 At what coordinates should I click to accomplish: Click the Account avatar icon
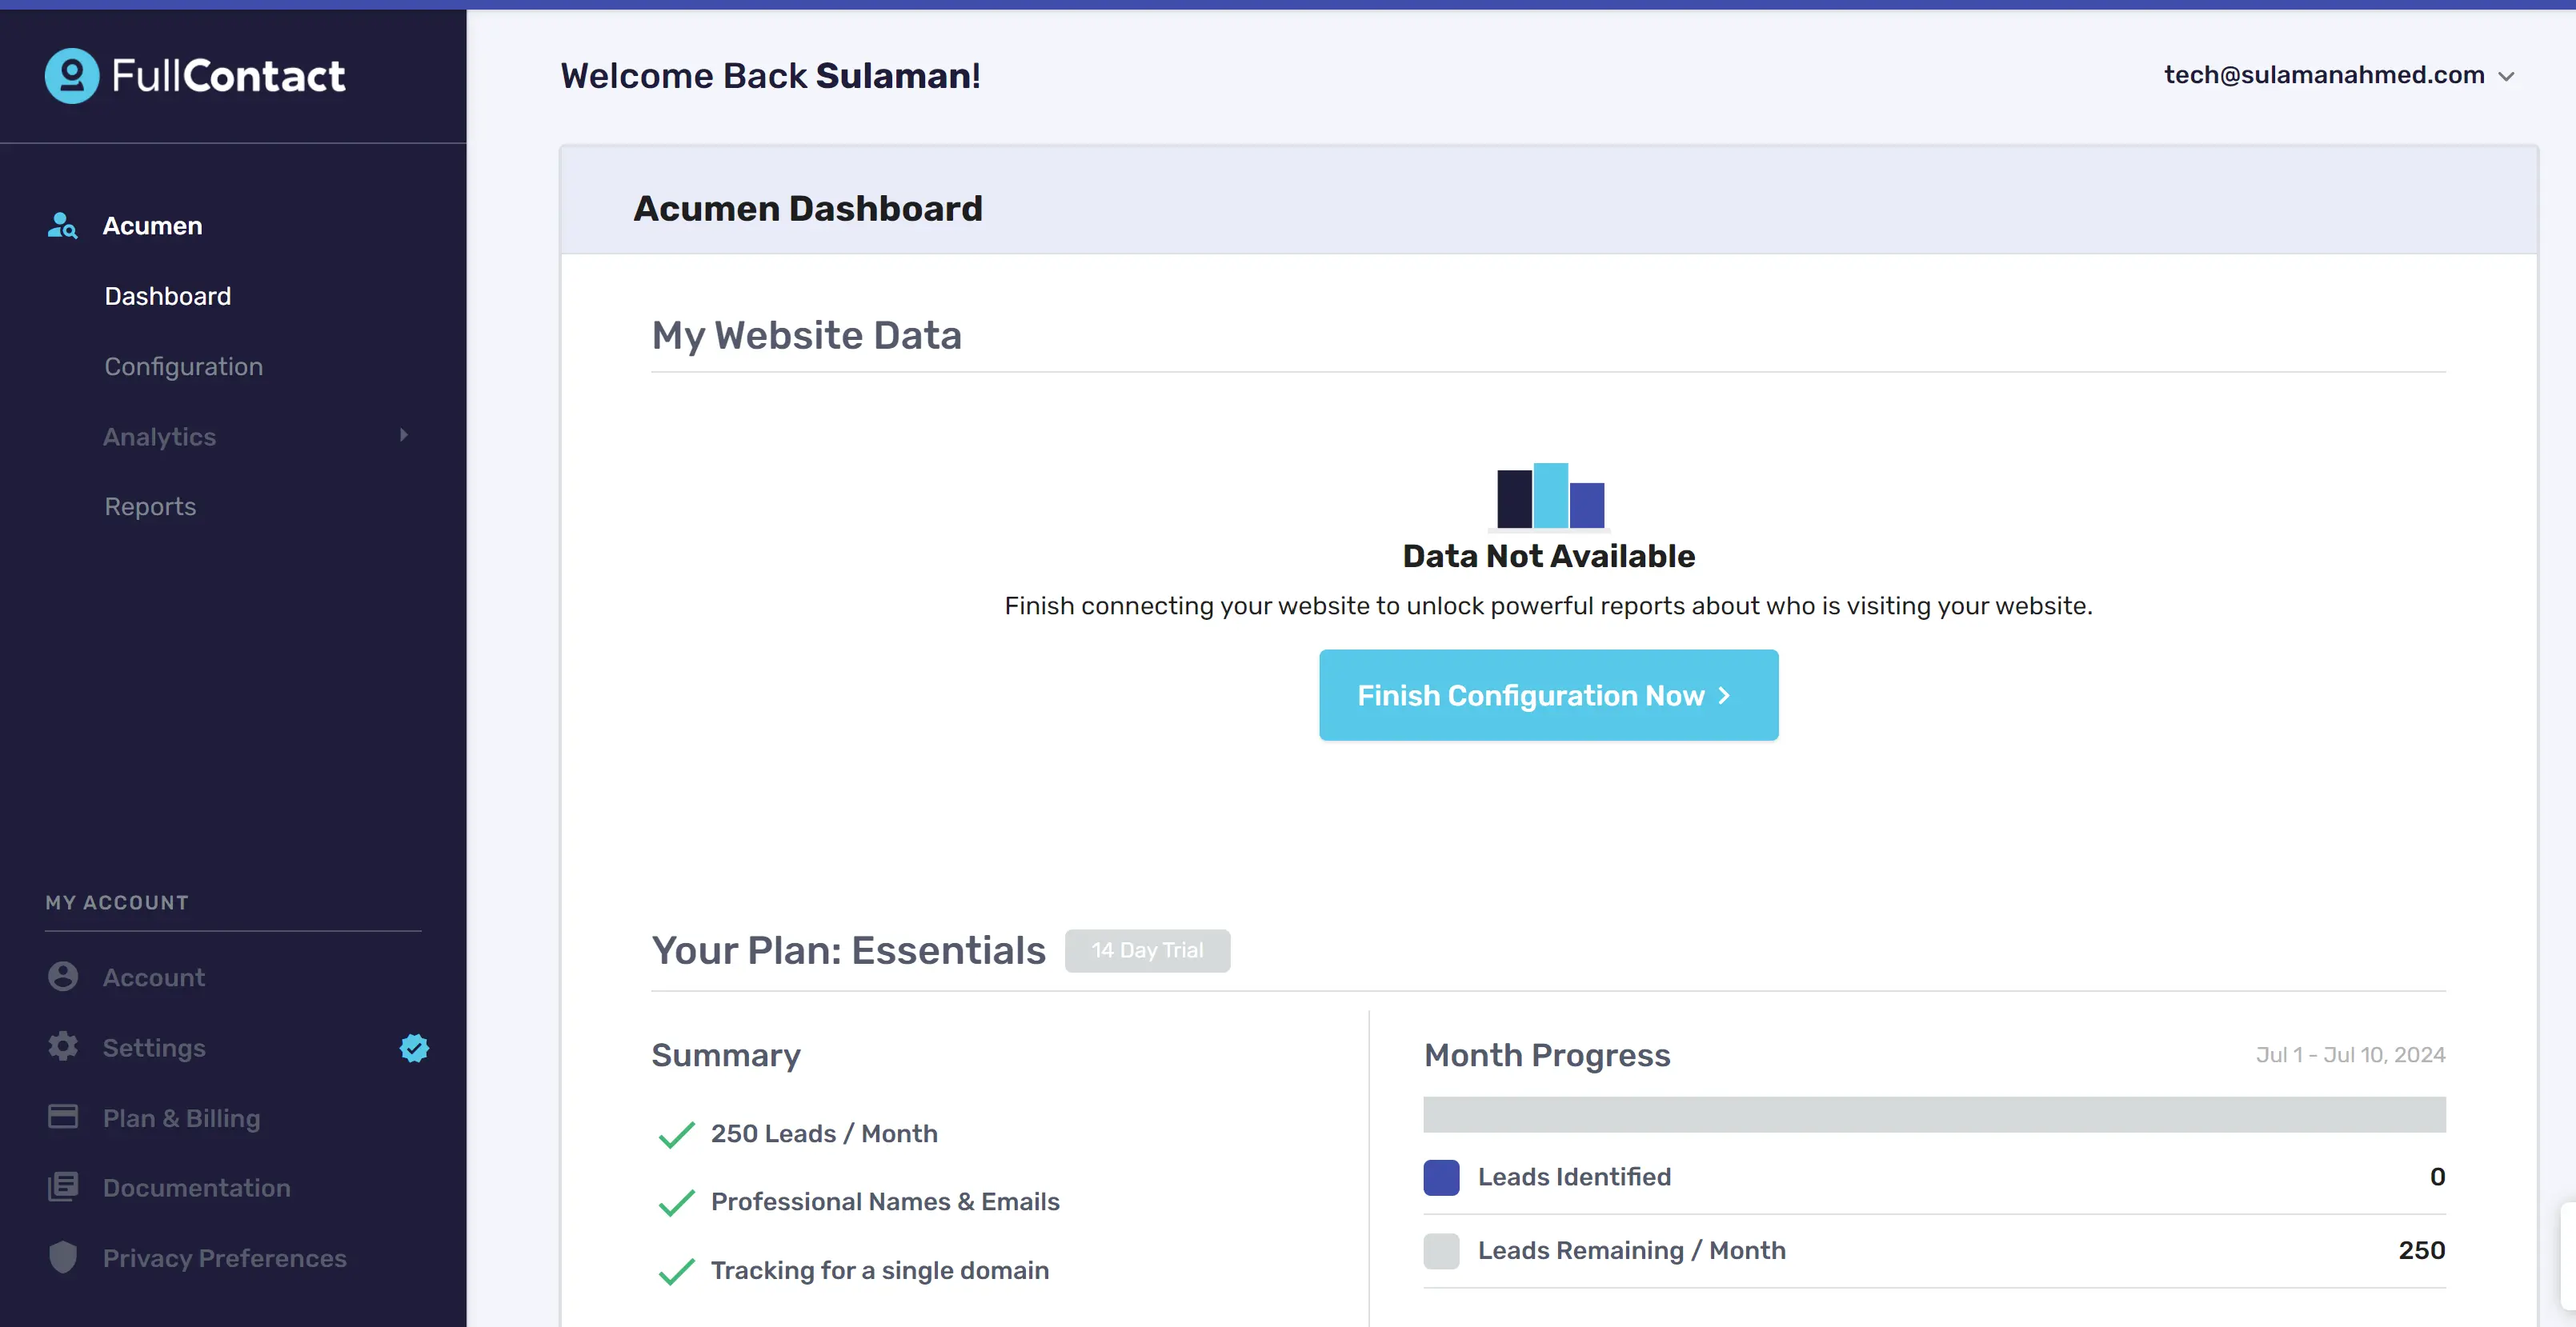pyautogui.click(x=63, y=977)
